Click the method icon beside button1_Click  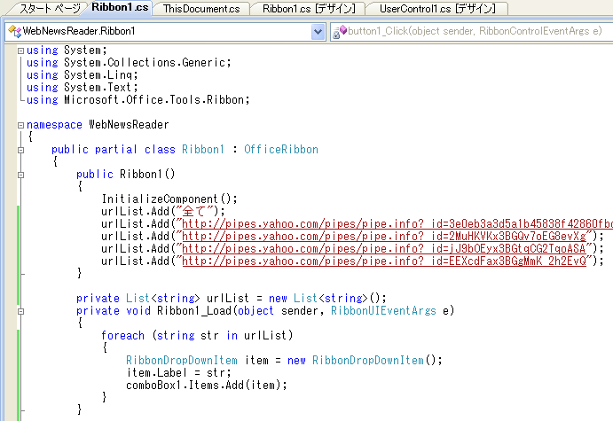pyautogui.click(x=340, y=32)
